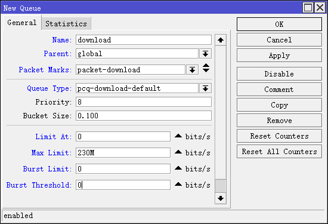Click the 'Parent:' label
The width and height of the screenshot is (328, 224).
click(58, 54)
